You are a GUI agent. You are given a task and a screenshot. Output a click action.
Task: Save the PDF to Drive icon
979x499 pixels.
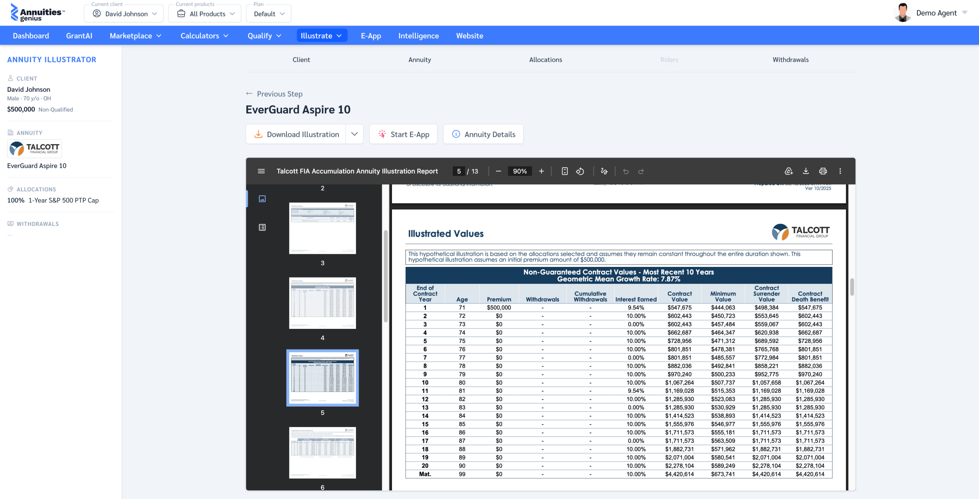tap(789, 171)
